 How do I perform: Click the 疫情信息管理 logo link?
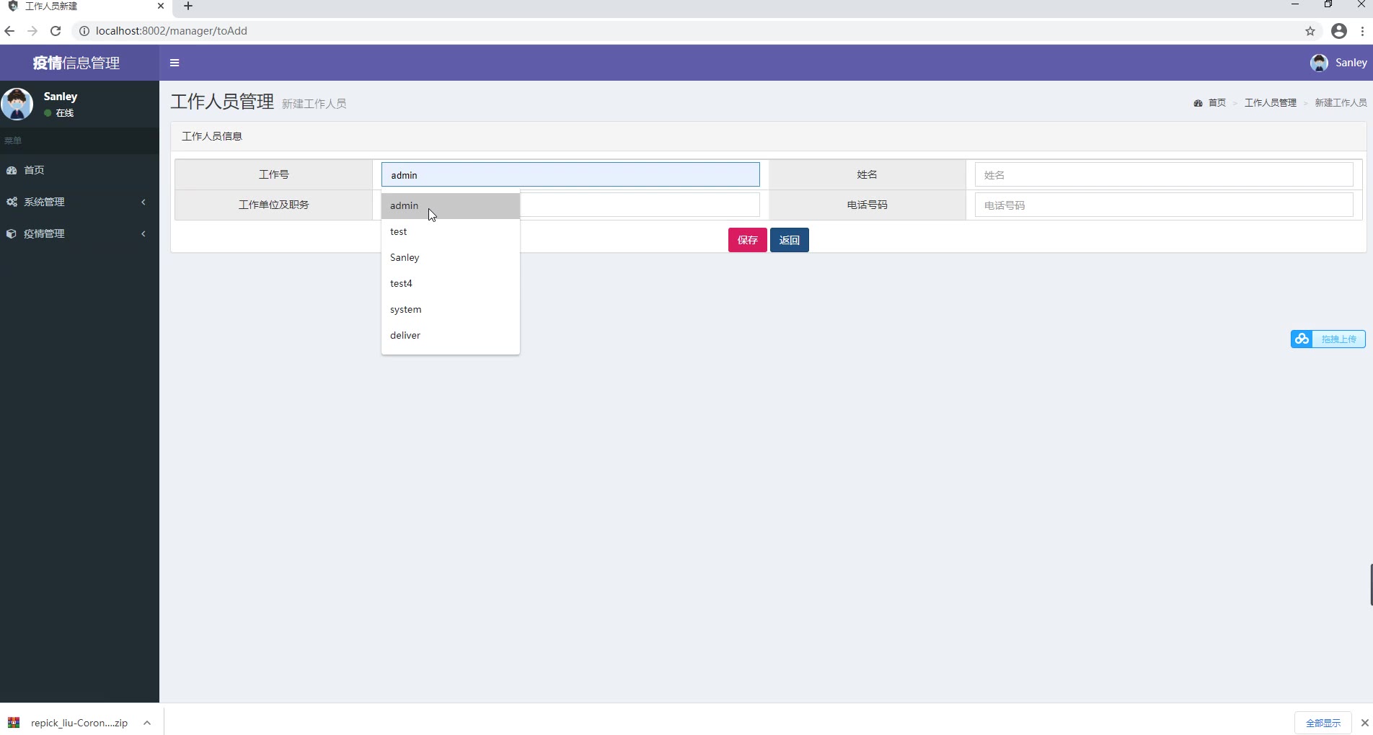tap(76, 63)
